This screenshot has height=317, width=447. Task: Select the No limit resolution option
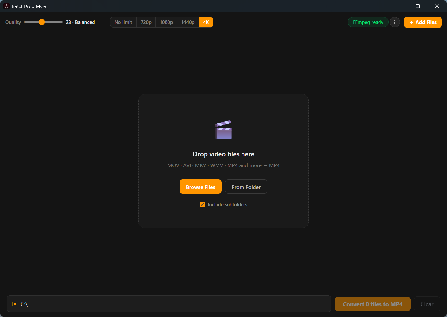tap(123, 22)
